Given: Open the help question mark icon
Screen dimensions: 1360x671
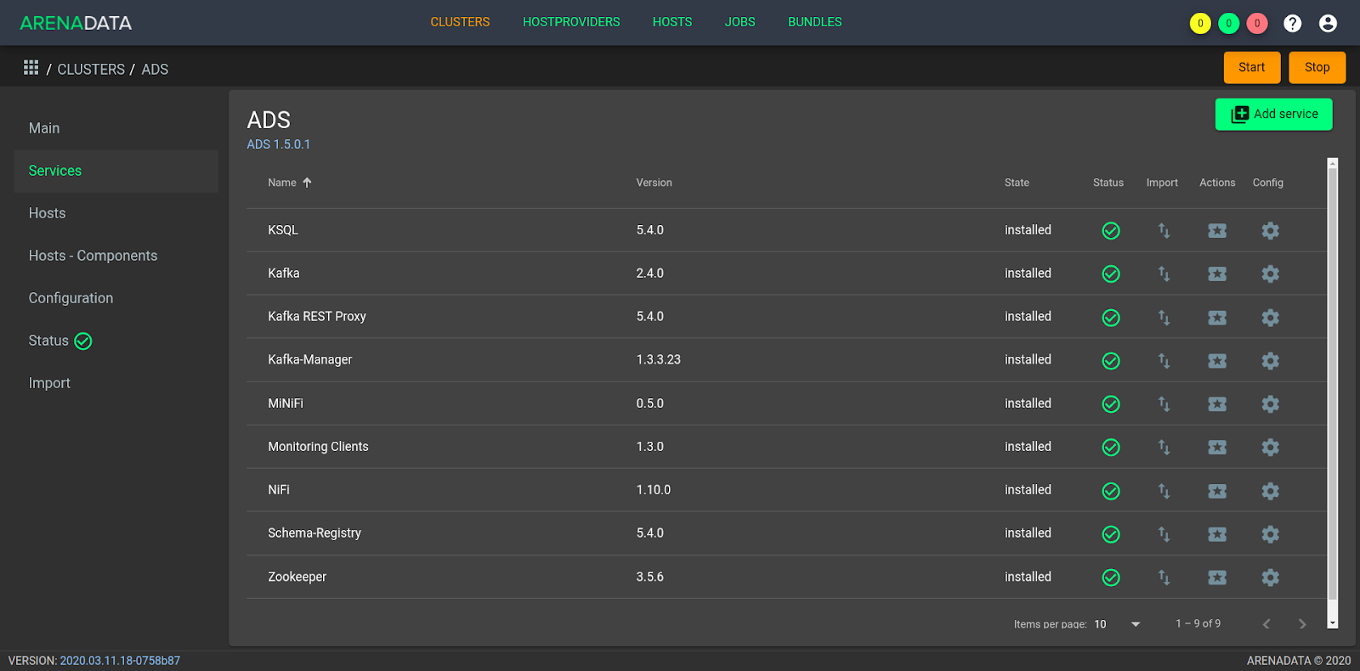Looking at the screenshot, I should point(1292,23).
